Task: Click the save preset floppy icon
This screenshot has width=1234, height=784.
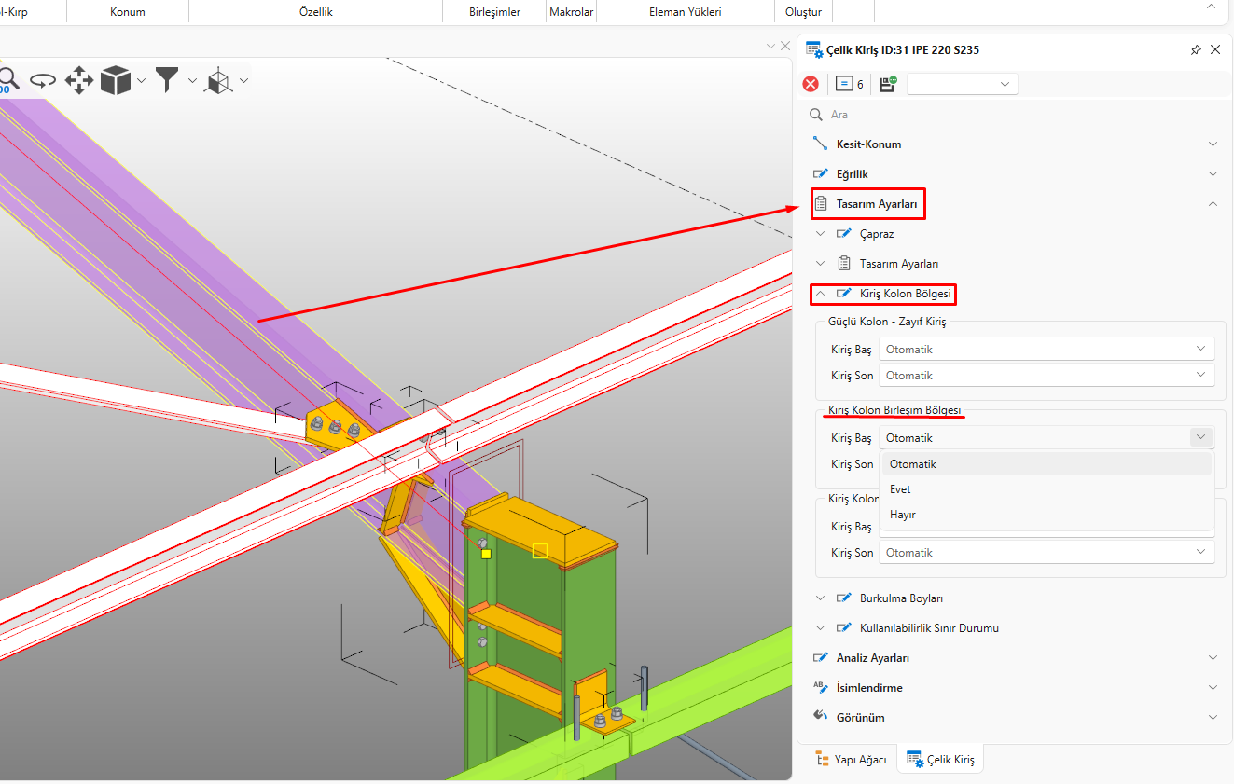Action: coord(887,84)
